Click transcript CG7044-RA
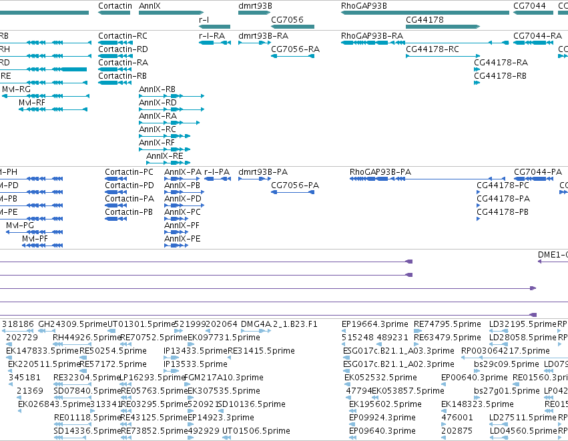Screen dimensions: 568x441 [537, 36]
